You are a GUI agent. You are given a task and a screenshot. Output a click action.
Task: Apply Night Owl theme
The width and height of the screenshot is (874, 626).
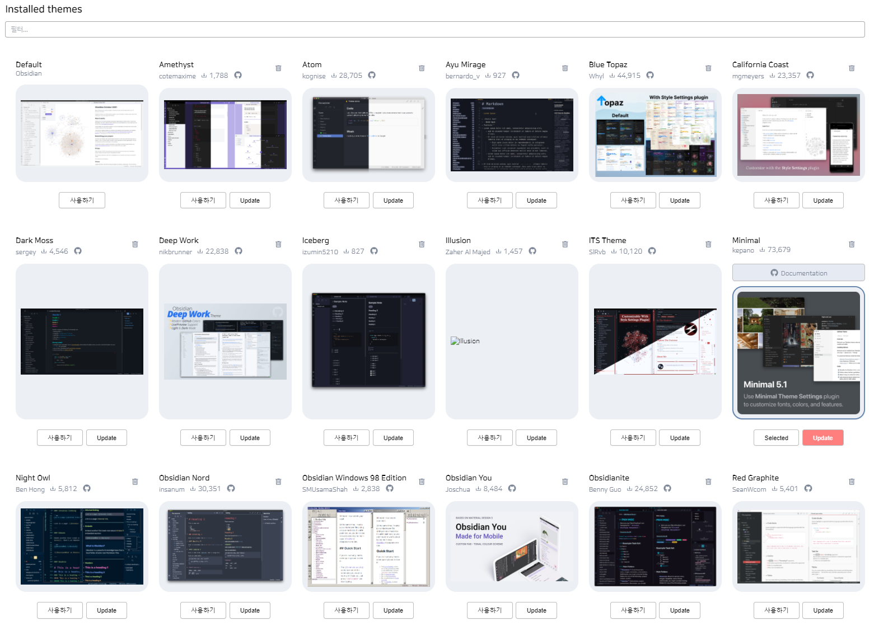(x=60, y=610)
